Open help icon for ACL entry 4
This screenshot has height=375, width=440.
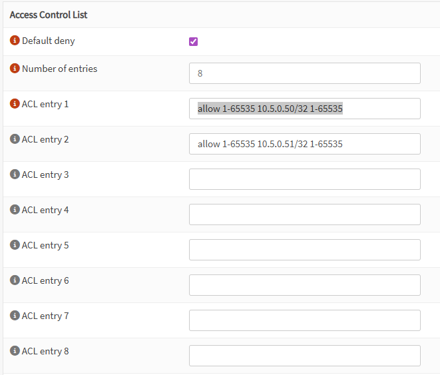coord(15,210)
